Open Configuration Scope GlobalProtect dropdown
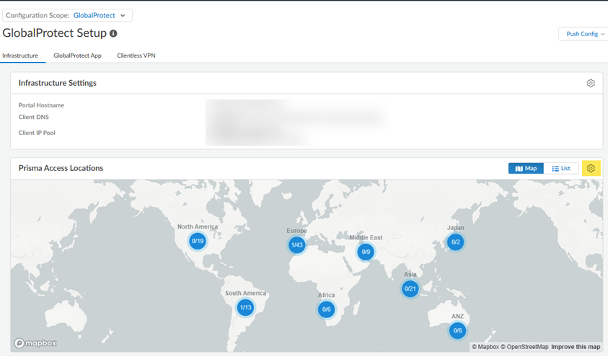Screen dimensions: 608x357 68,15
